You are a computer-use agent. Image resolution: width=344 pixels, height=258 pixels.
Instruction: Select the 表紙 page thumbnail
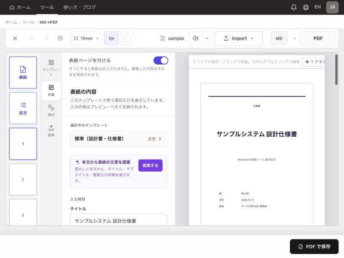23,73
